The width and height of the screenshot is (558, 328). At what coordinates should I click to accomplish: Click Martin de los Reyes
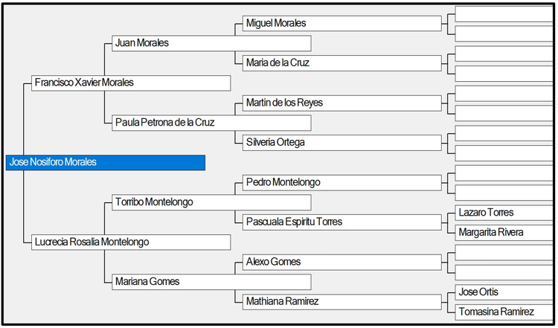point(342,103)
